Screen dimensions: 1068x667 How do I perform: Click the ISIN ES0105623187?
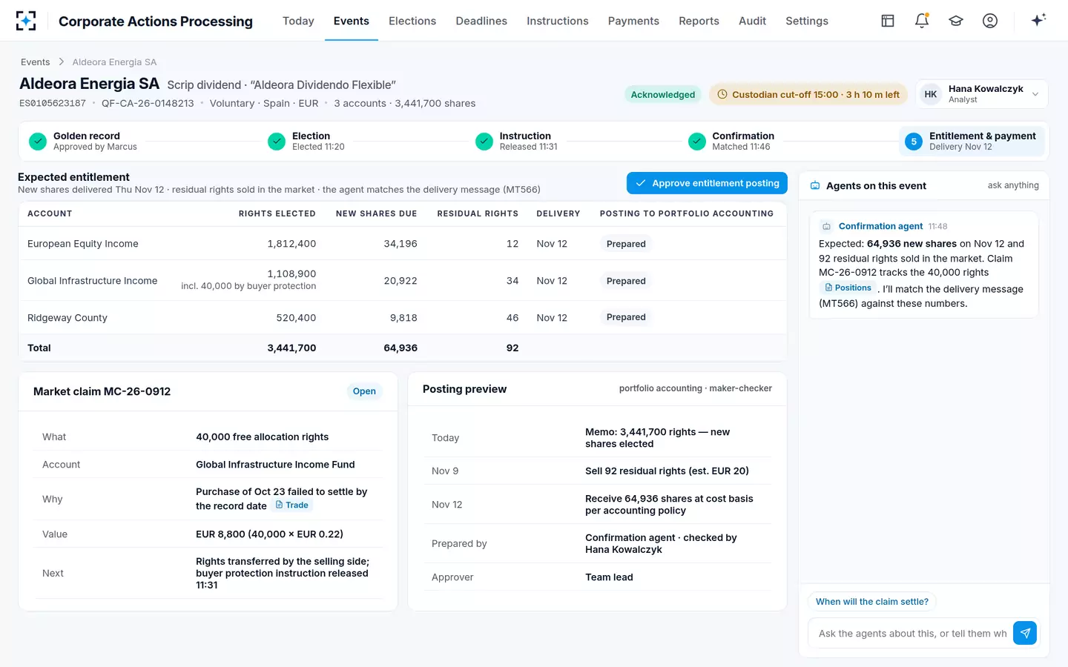(53, 104)
